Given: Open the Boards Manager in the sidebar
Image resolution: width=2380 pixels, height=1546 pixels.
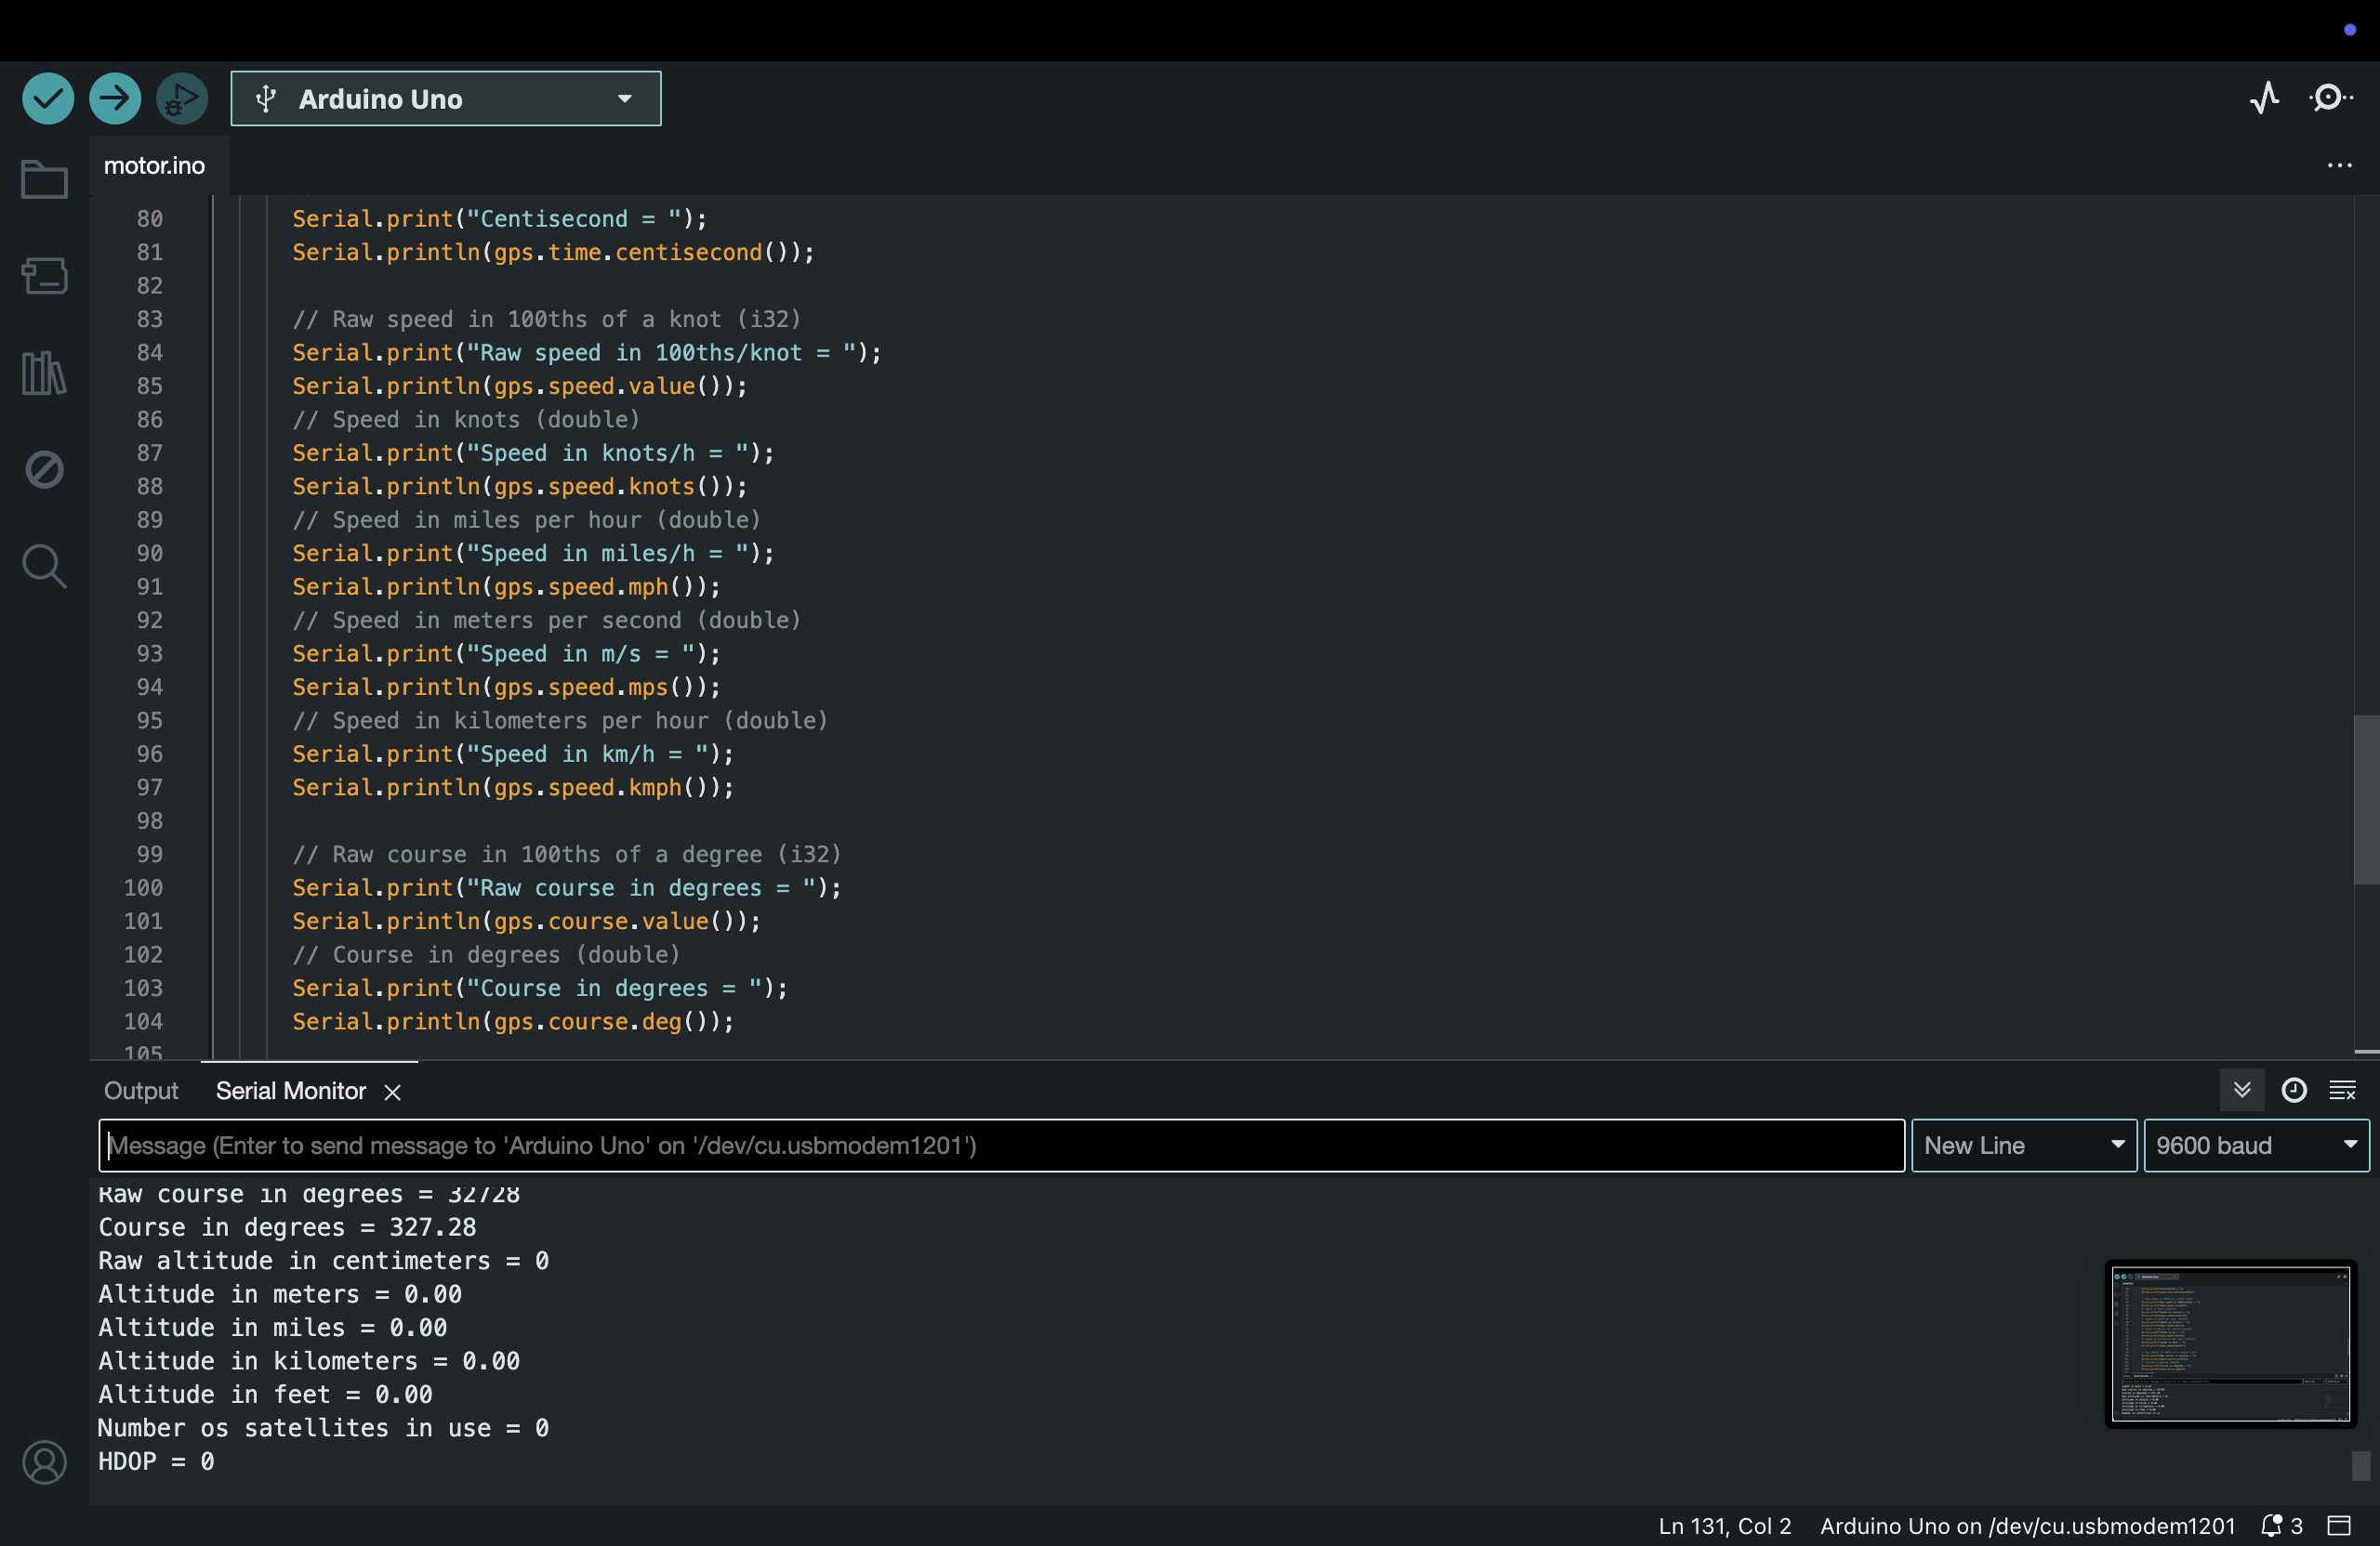Looking at the screenshot, I should pyautogui.click(x=44, y=275).
